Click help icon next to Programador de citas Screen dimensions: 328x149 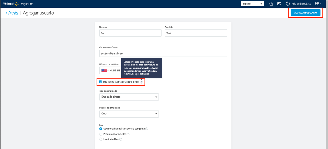[128, 134]
